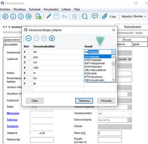This screenshot has width=148, height=144.
Task: Click the trash delete icon
Action: 75,17
